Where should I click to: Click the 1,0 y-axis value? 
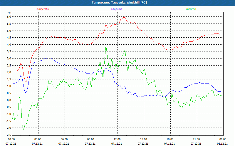tap(9, 86)
